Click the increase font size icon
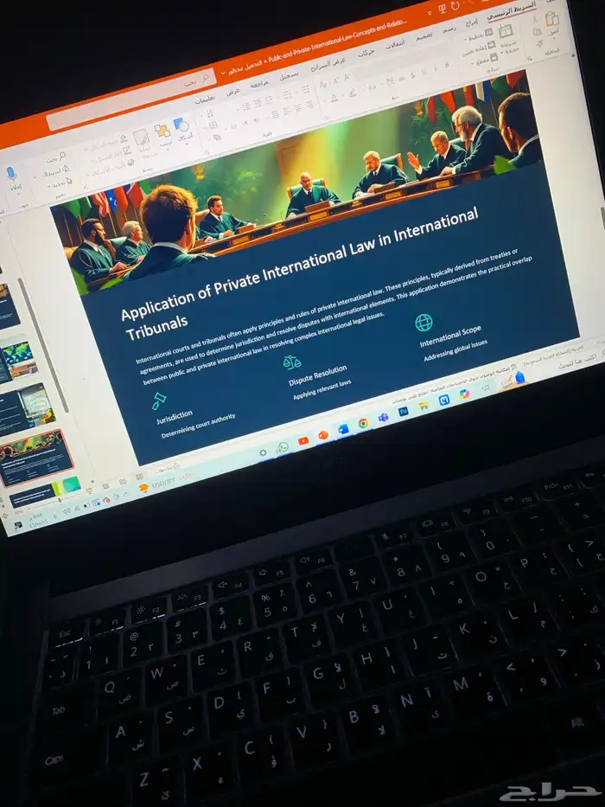Viewport: 605px width, 807px height. 347,77
